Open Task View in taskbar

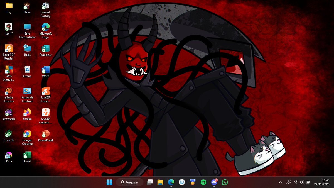(150, 182)
